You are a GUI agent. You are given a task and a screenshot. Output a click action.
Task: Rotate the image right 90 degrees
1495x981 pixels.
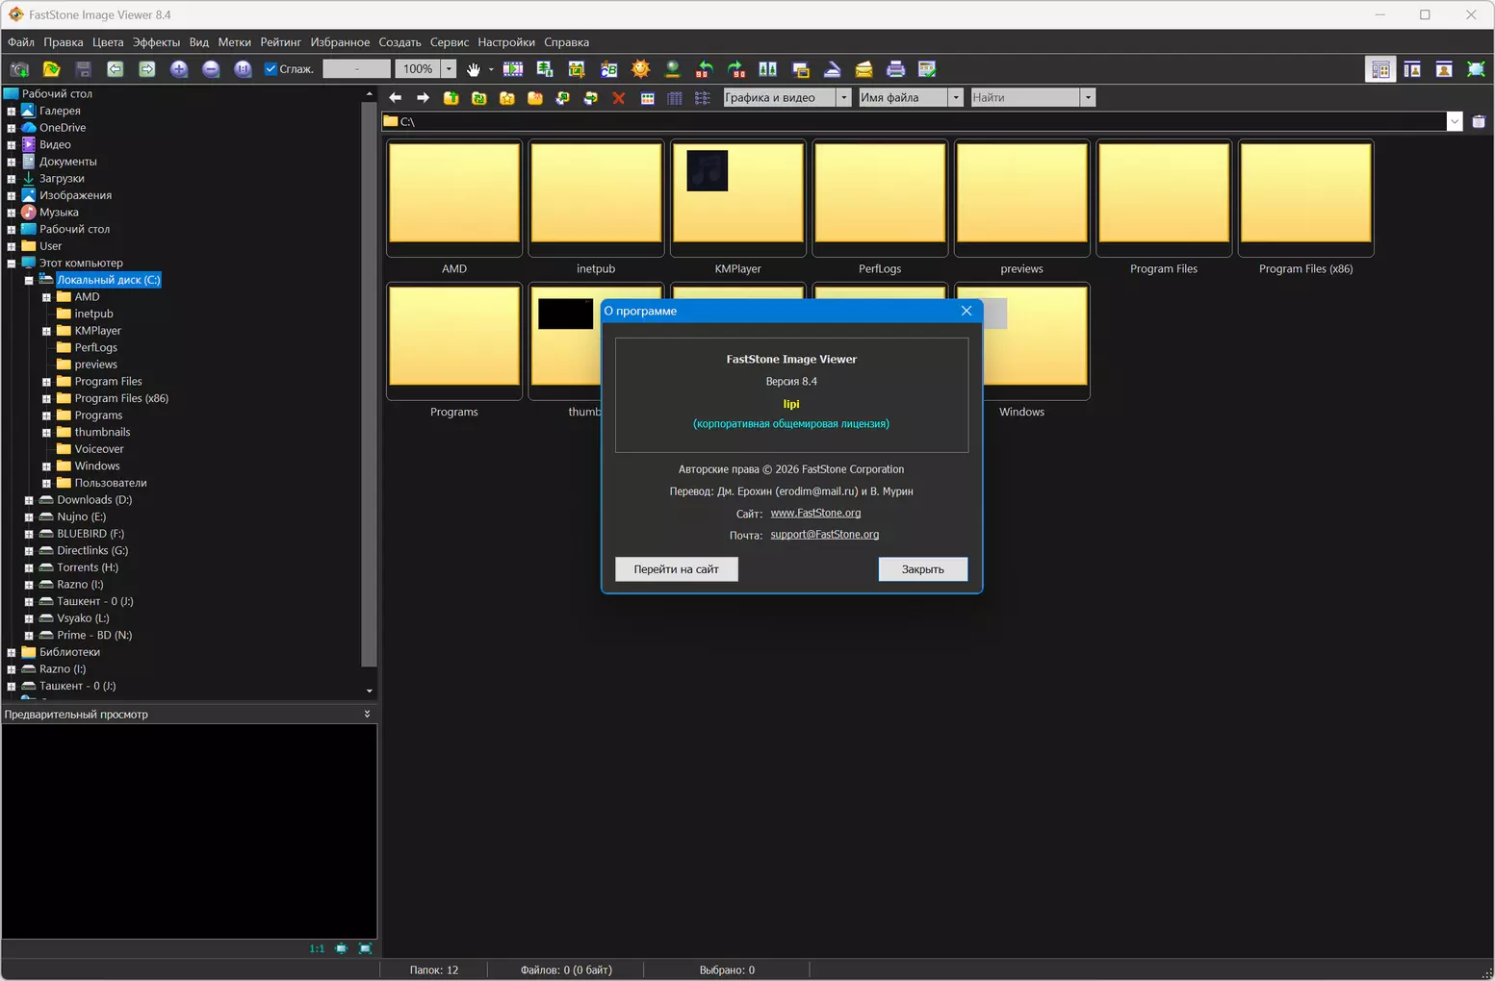(x=736, y=69)
